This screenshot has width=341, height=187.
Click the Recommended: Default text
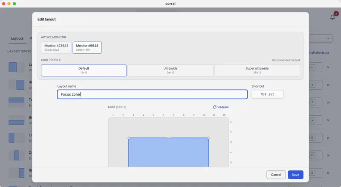coord(286,60)
